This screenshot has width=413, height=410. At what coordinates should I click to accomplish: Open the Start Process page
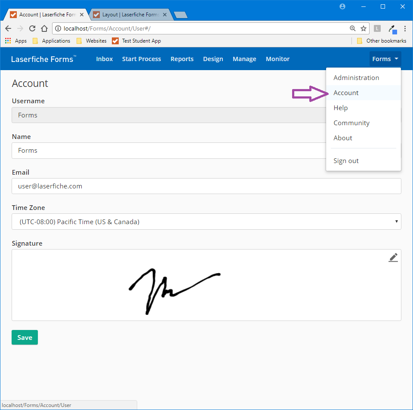pyautogui.click(x=142, y=59)
